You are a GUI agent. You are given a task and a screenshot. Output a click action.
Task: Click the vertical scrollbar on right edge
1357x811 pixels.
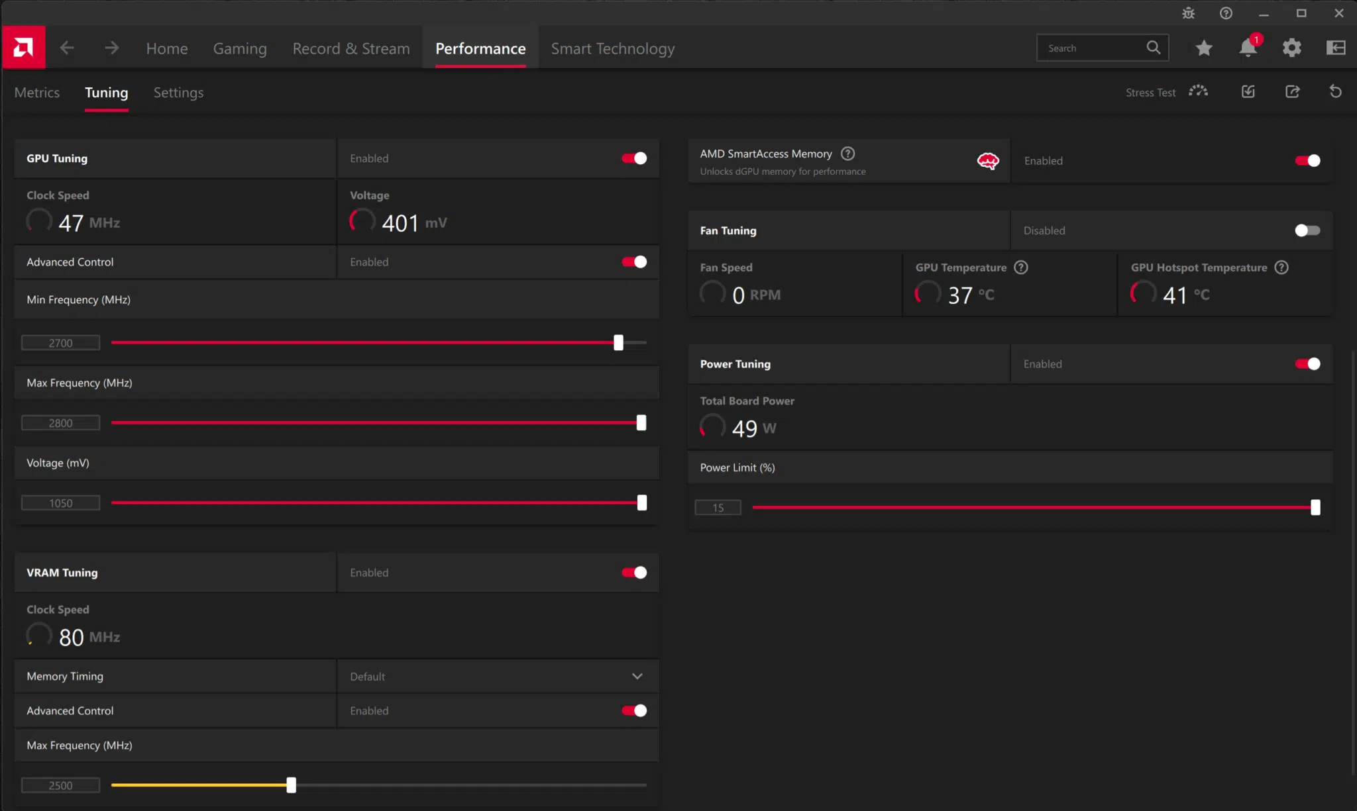tap(1353, 563)
